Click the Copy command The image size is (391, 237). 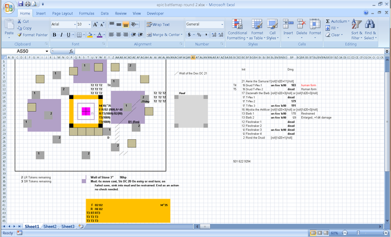pos(24,28)
